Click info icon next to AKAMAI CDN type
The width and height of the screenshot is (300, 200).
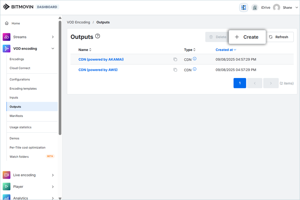point(195,59)
